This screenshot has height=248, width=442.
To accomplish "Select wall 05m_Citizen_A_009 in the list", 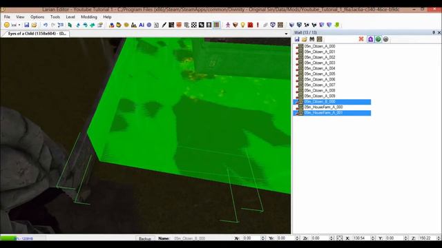I will (x=320, y=96).
